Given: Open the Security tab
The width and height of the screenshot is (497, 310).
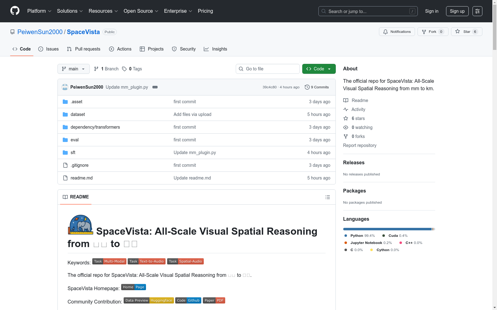Looking at the screenshot, I should pyautogui.click(x=184, y=49).
